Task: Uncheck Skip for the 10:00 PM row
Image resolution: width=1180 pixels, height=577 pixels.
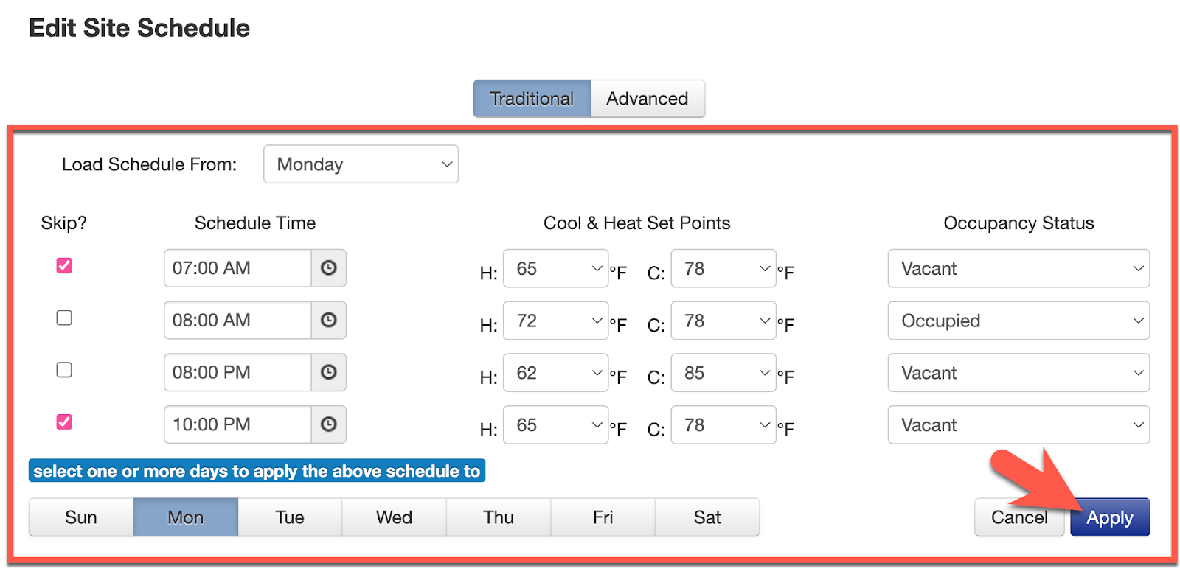Action: point(64,422)
